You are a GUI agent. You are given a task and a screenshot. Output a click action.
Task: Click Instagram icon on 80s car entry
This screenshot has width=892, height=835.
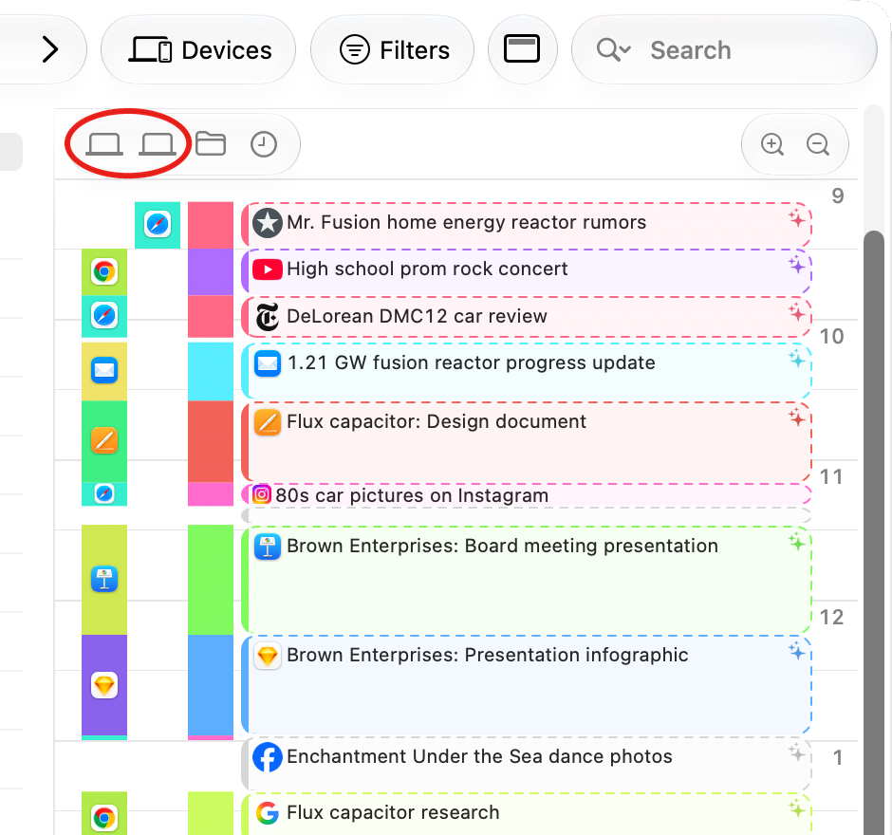click(261, 495)
